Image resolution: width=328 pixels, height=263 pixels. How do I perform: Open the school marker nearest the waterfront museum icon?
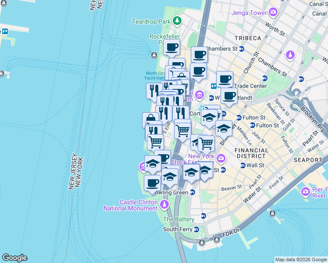(153, 163)
